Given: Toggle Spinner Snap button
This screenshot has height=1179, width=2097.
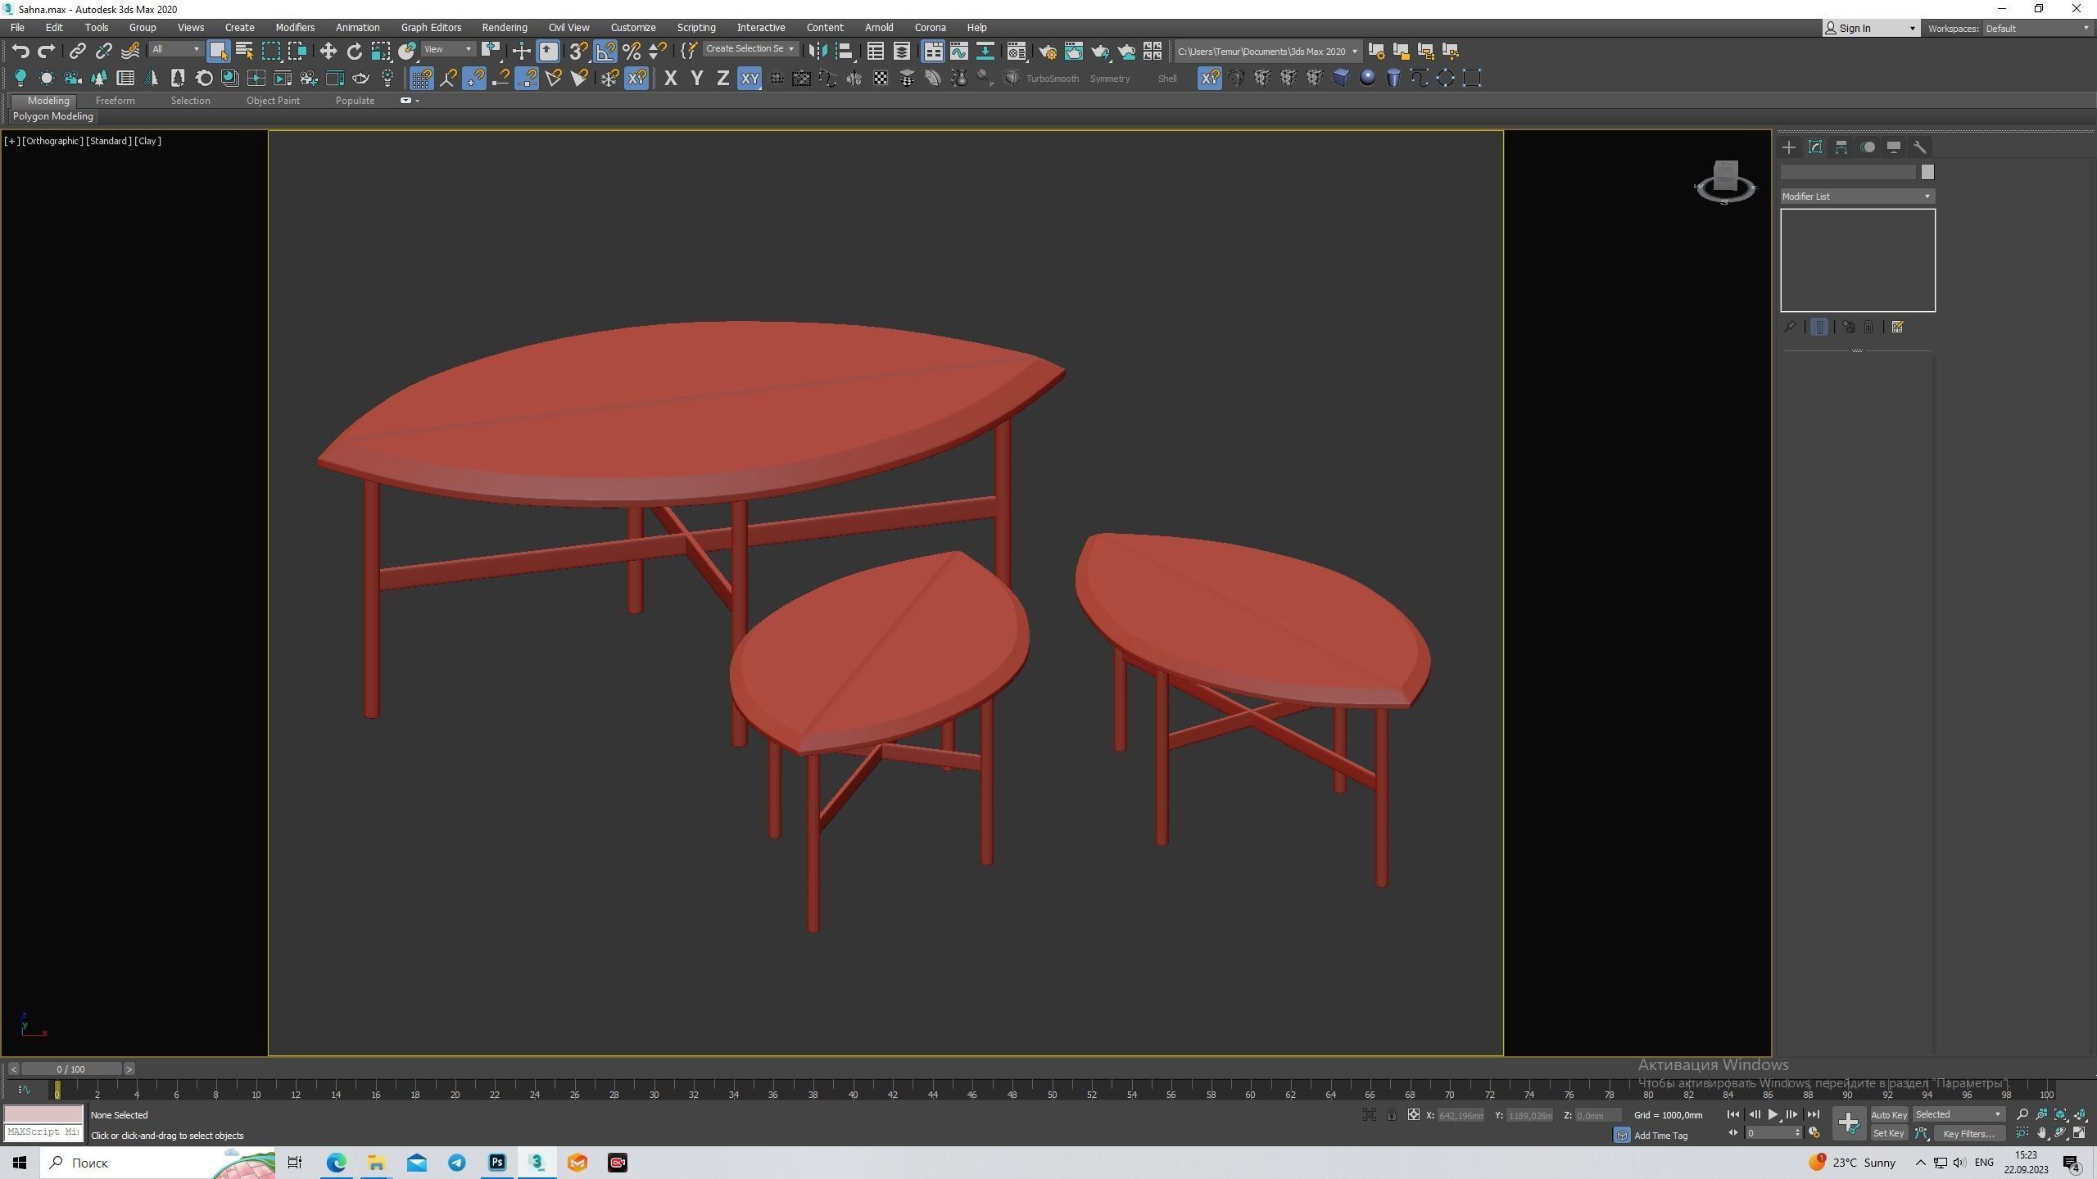Looking at the screenshot, I should pyautogui.click(x=658, y=51).
